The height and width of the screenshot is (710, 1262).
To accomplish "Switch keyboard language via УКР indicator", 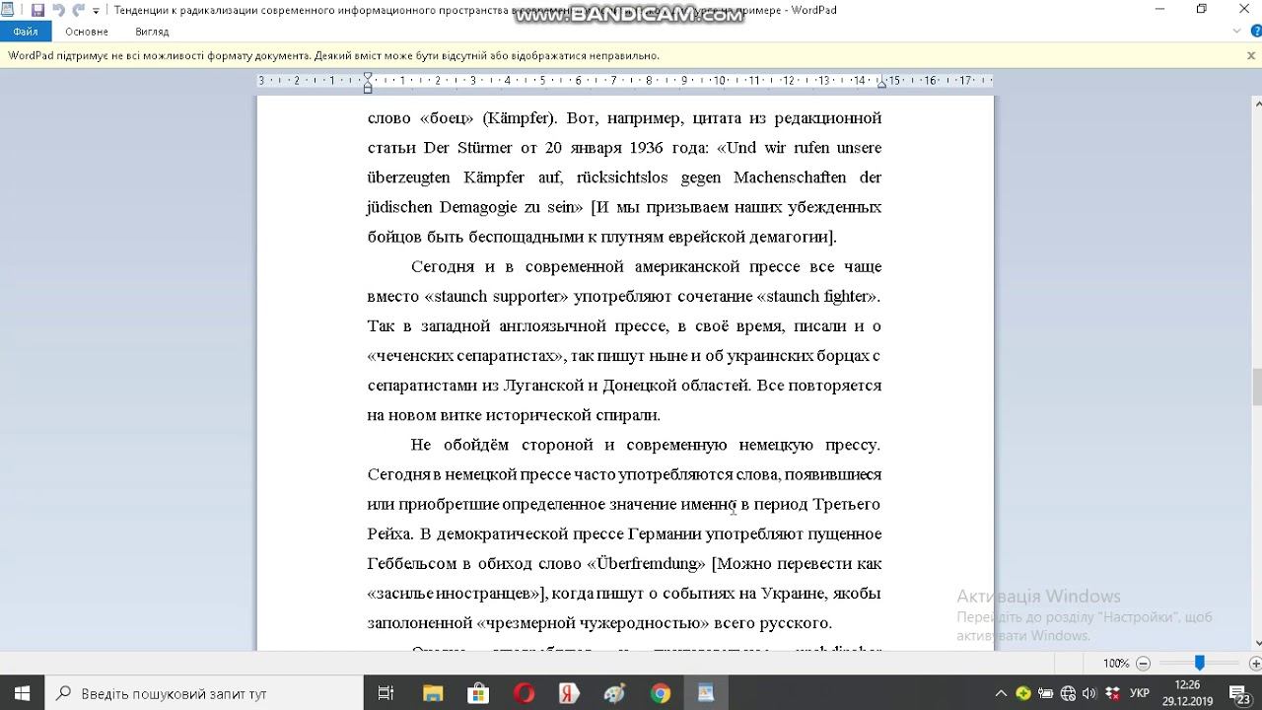I will (1139, 693).
